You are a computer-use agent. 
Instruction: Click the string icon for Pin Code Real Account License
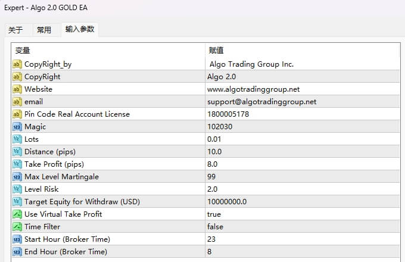point(17,114)
